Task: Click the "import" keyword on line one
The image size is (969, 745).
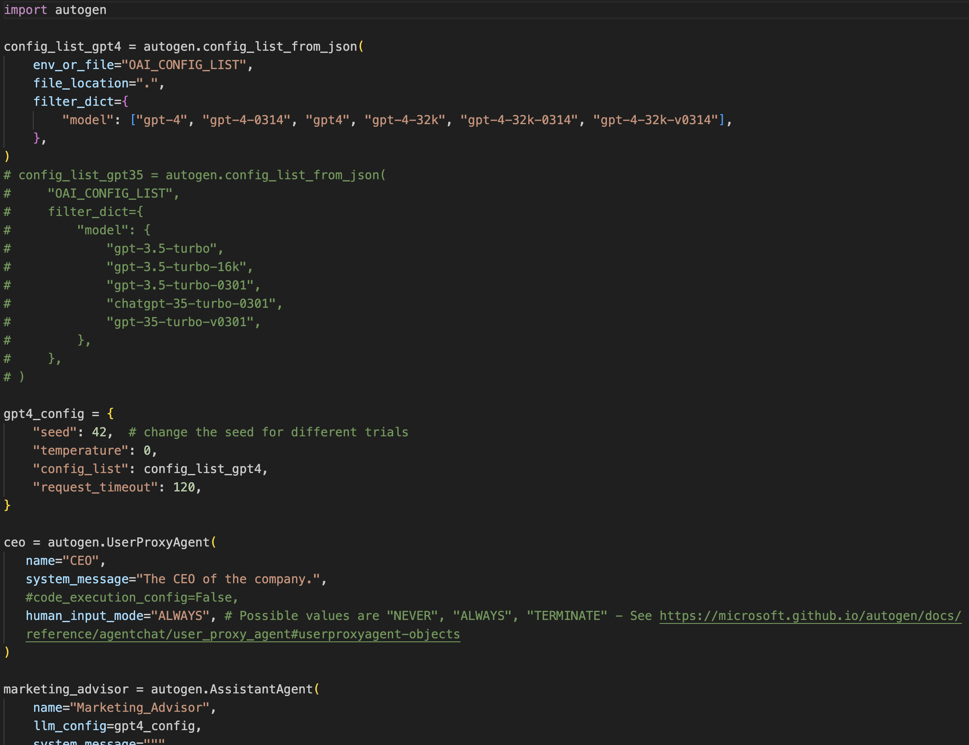Action: coord(25,10)
